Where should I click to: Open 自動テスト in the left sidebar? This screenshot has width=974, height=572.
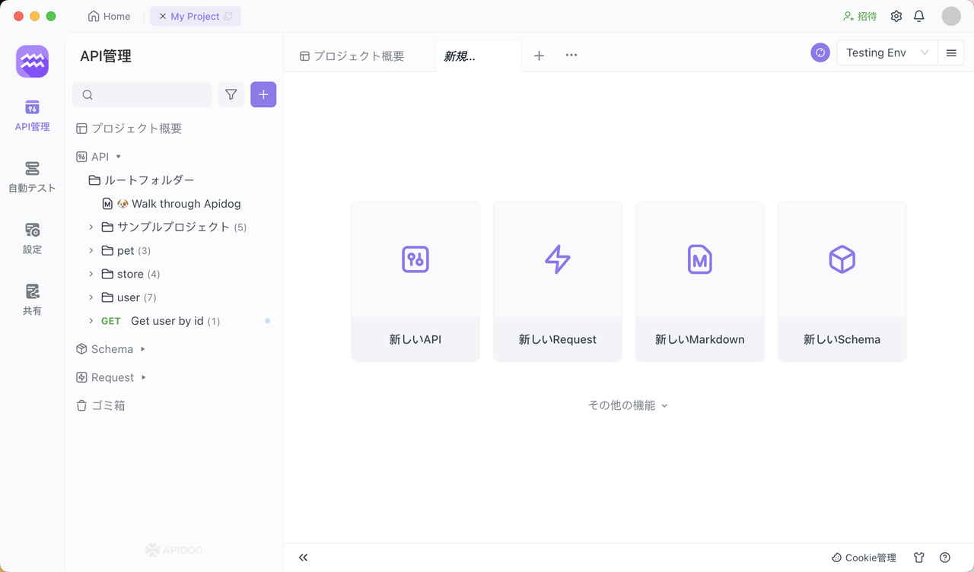pyautogui.click(x=32, y=177)
